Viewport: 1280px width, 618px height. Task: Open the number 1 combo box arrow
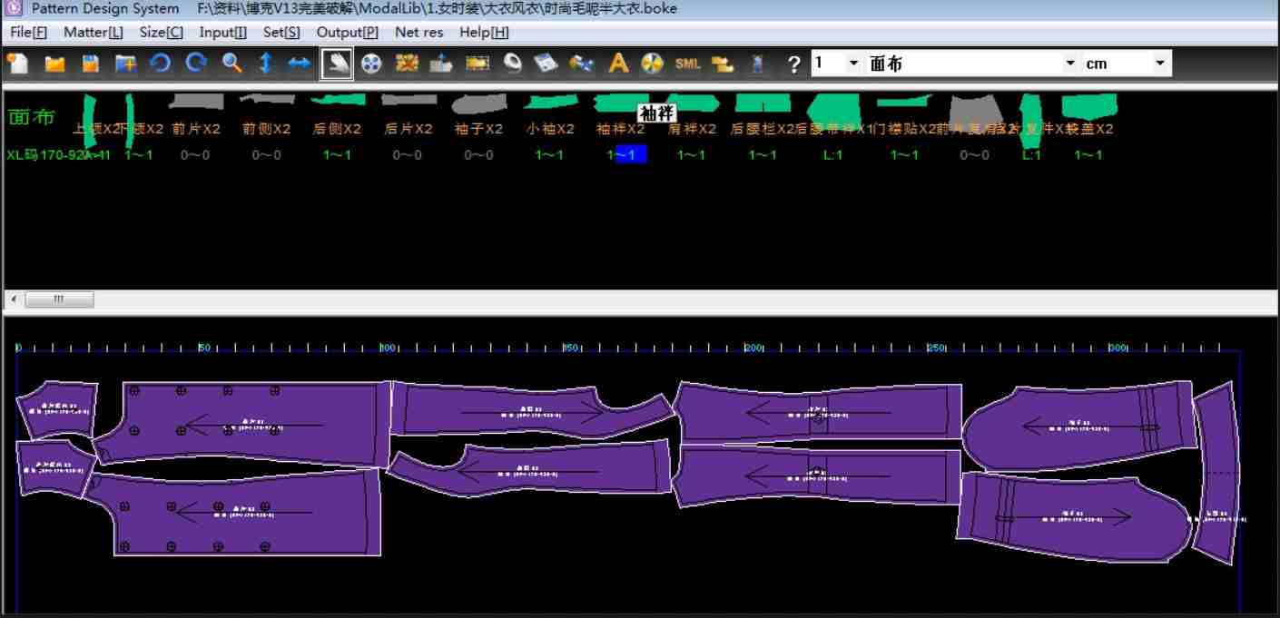[x=853, y=64]
